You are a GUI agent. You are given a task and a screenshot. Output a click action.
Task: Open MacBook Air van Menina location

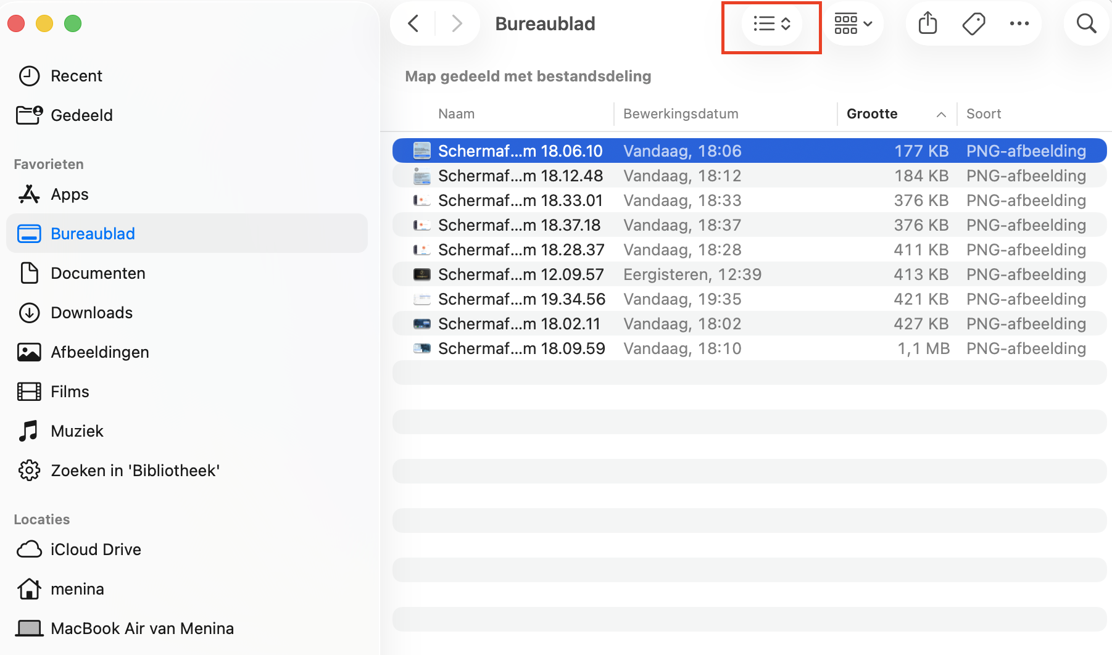142,628
